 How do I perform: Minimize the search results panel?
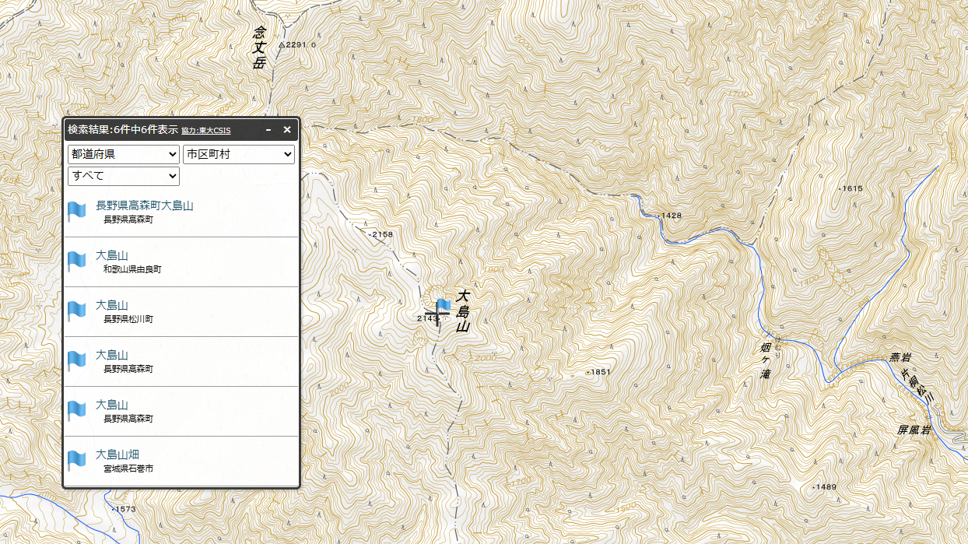pos(268,130)
